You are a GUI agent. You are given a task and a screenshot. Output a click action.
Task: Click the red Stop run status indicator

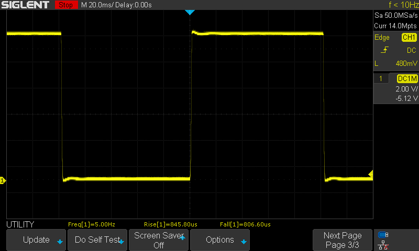[66, 5]
